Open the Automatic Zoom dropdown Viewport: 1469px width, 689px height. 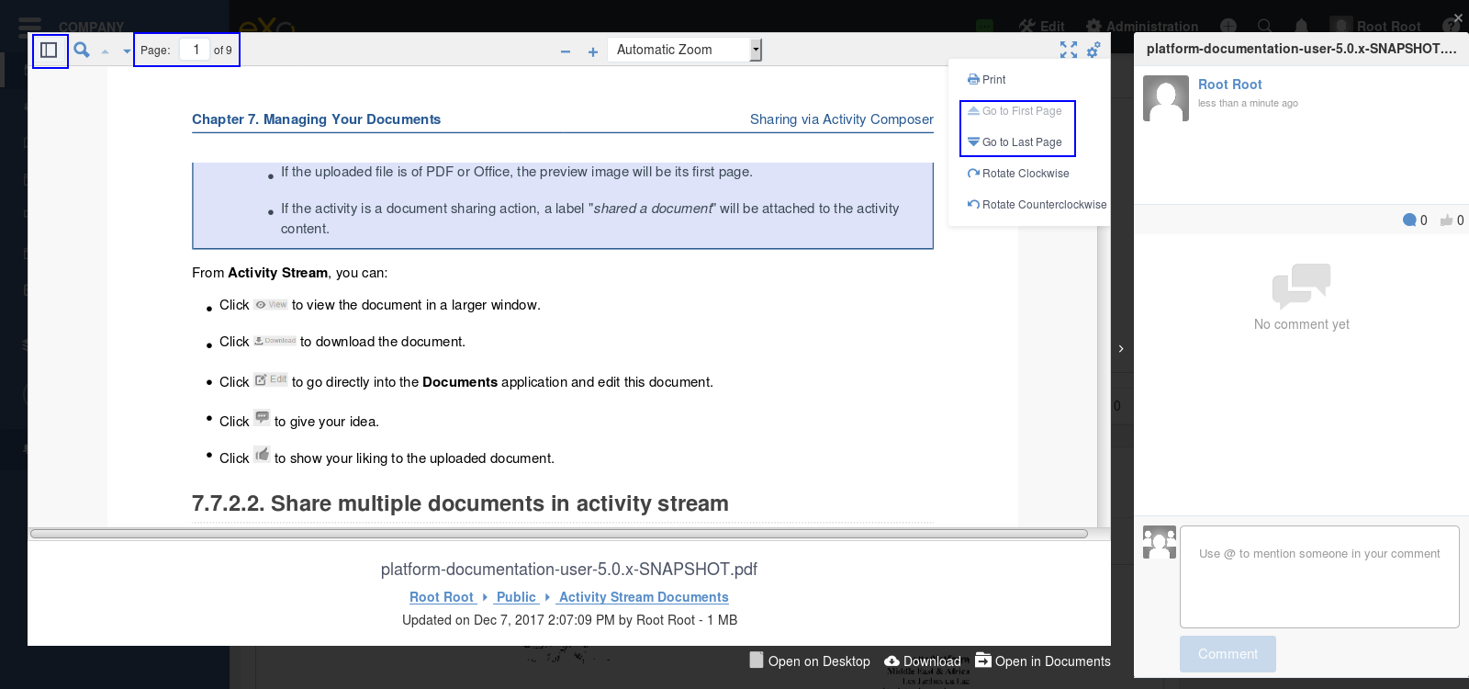tap(685, 50)
